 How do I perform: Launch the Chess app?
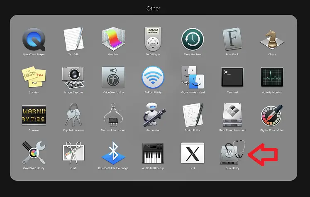click(272, 39)
